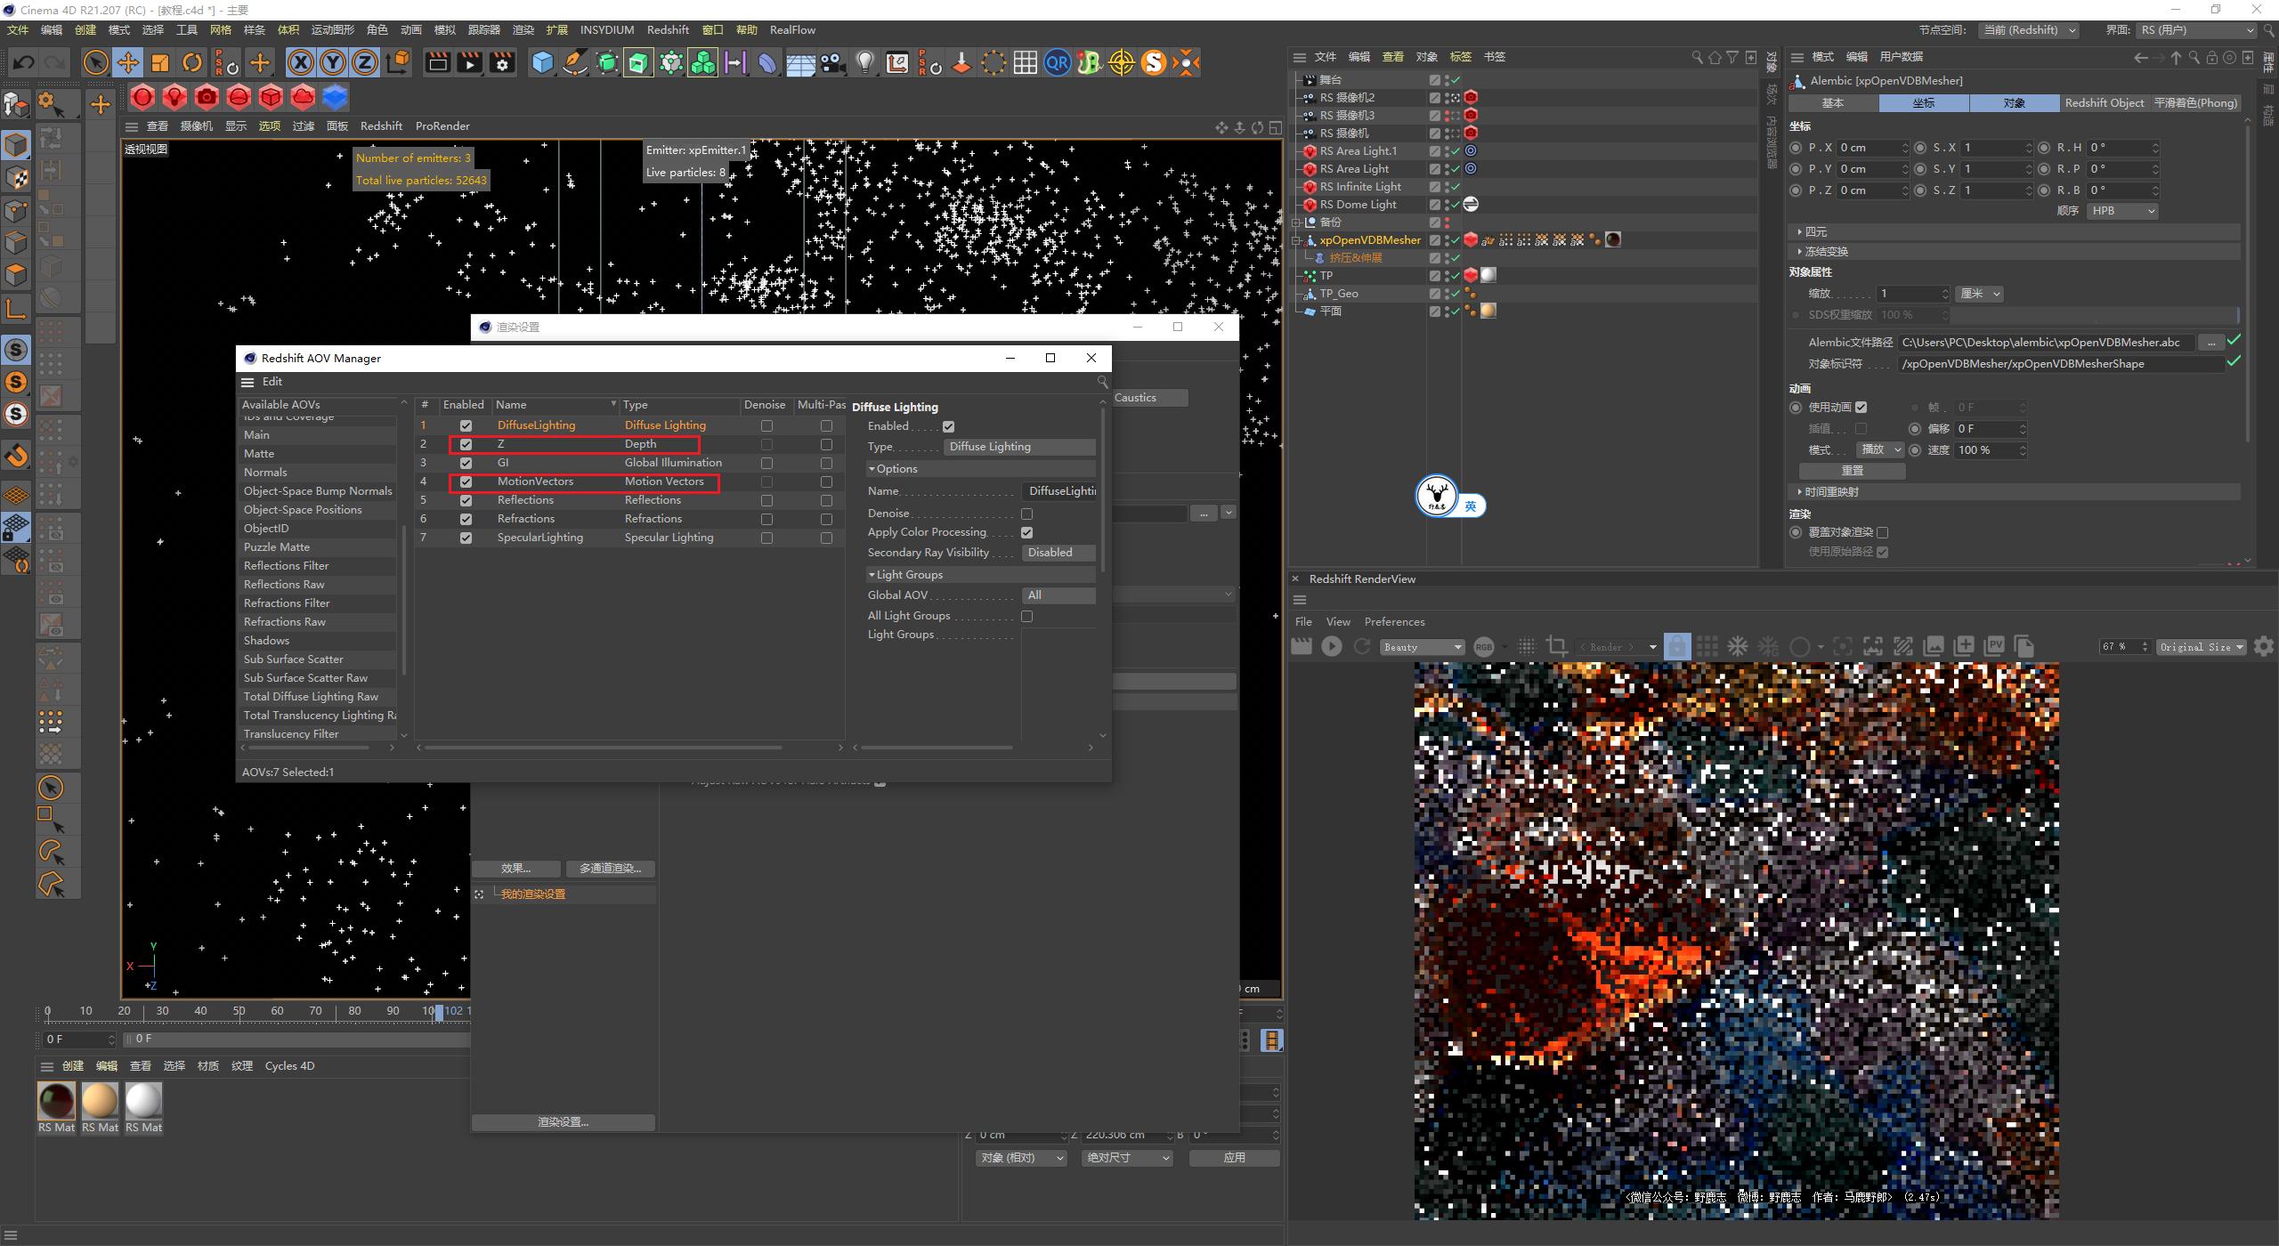The width and height of the screenshot is (2279, 1246).
Task: Open Secondary Ray Visibility Disabled dropdown
Action: tap(1058, 553)
